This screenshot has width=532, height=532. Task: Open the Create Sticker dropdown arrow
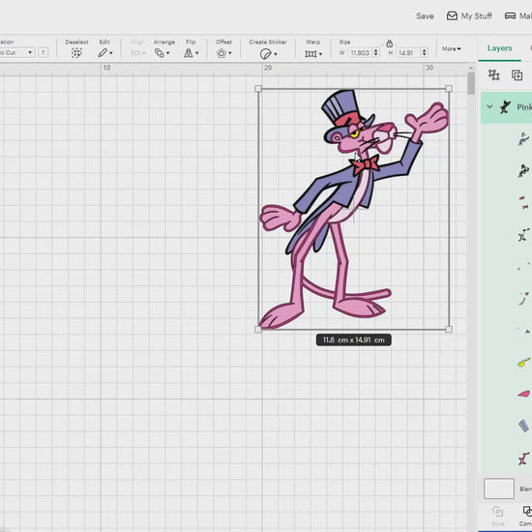(x=276, y=54)
